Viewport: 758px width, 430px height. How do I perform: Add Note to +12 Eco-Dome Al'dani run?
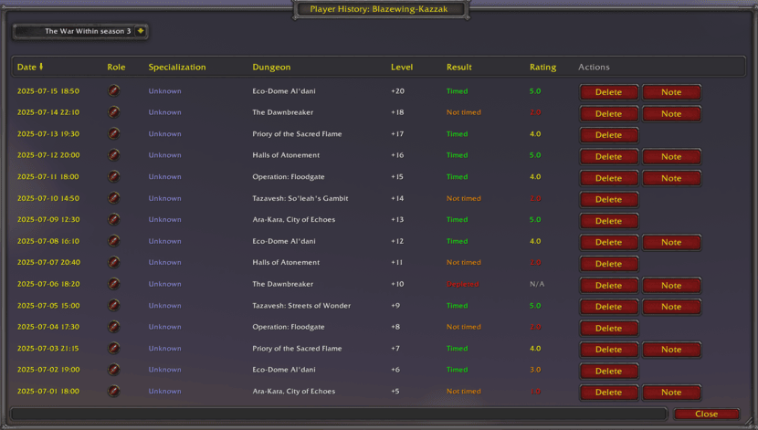coord(671,242)
